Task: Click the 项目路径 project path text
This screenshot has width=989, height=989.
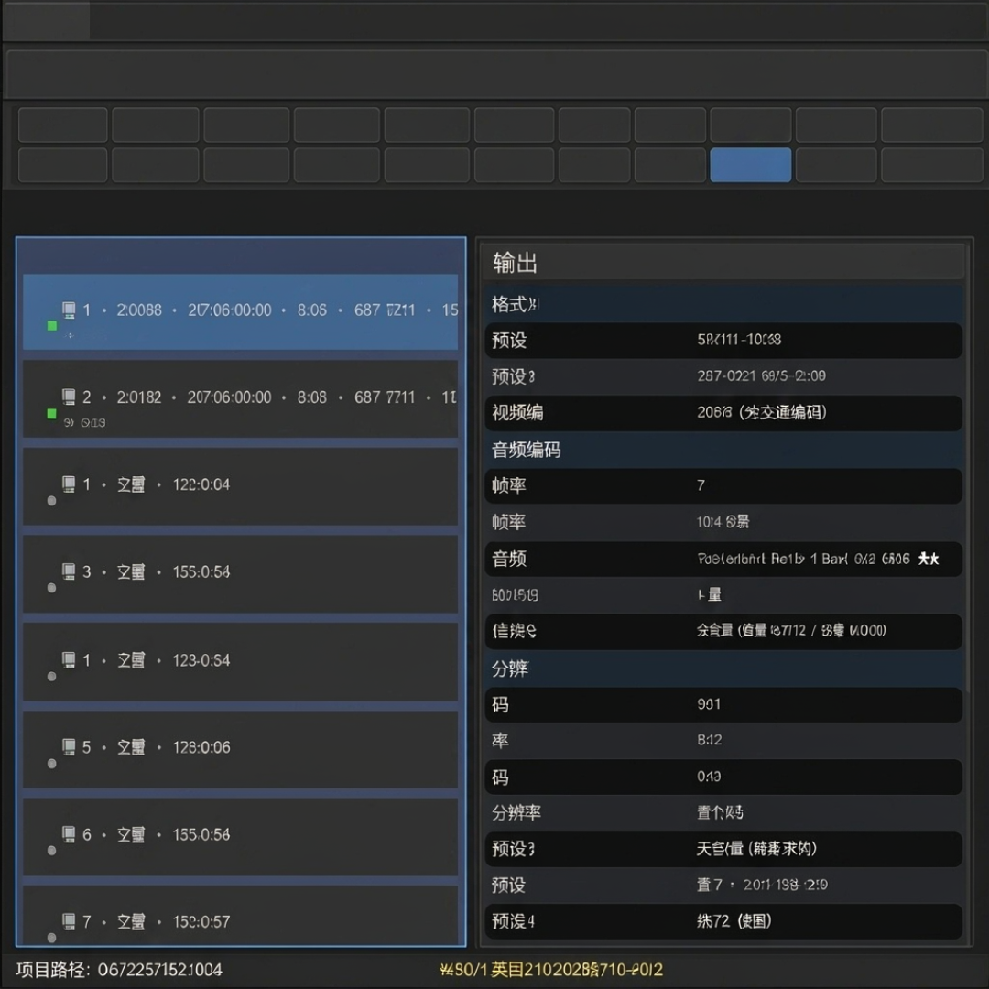Action: [119, 970]
